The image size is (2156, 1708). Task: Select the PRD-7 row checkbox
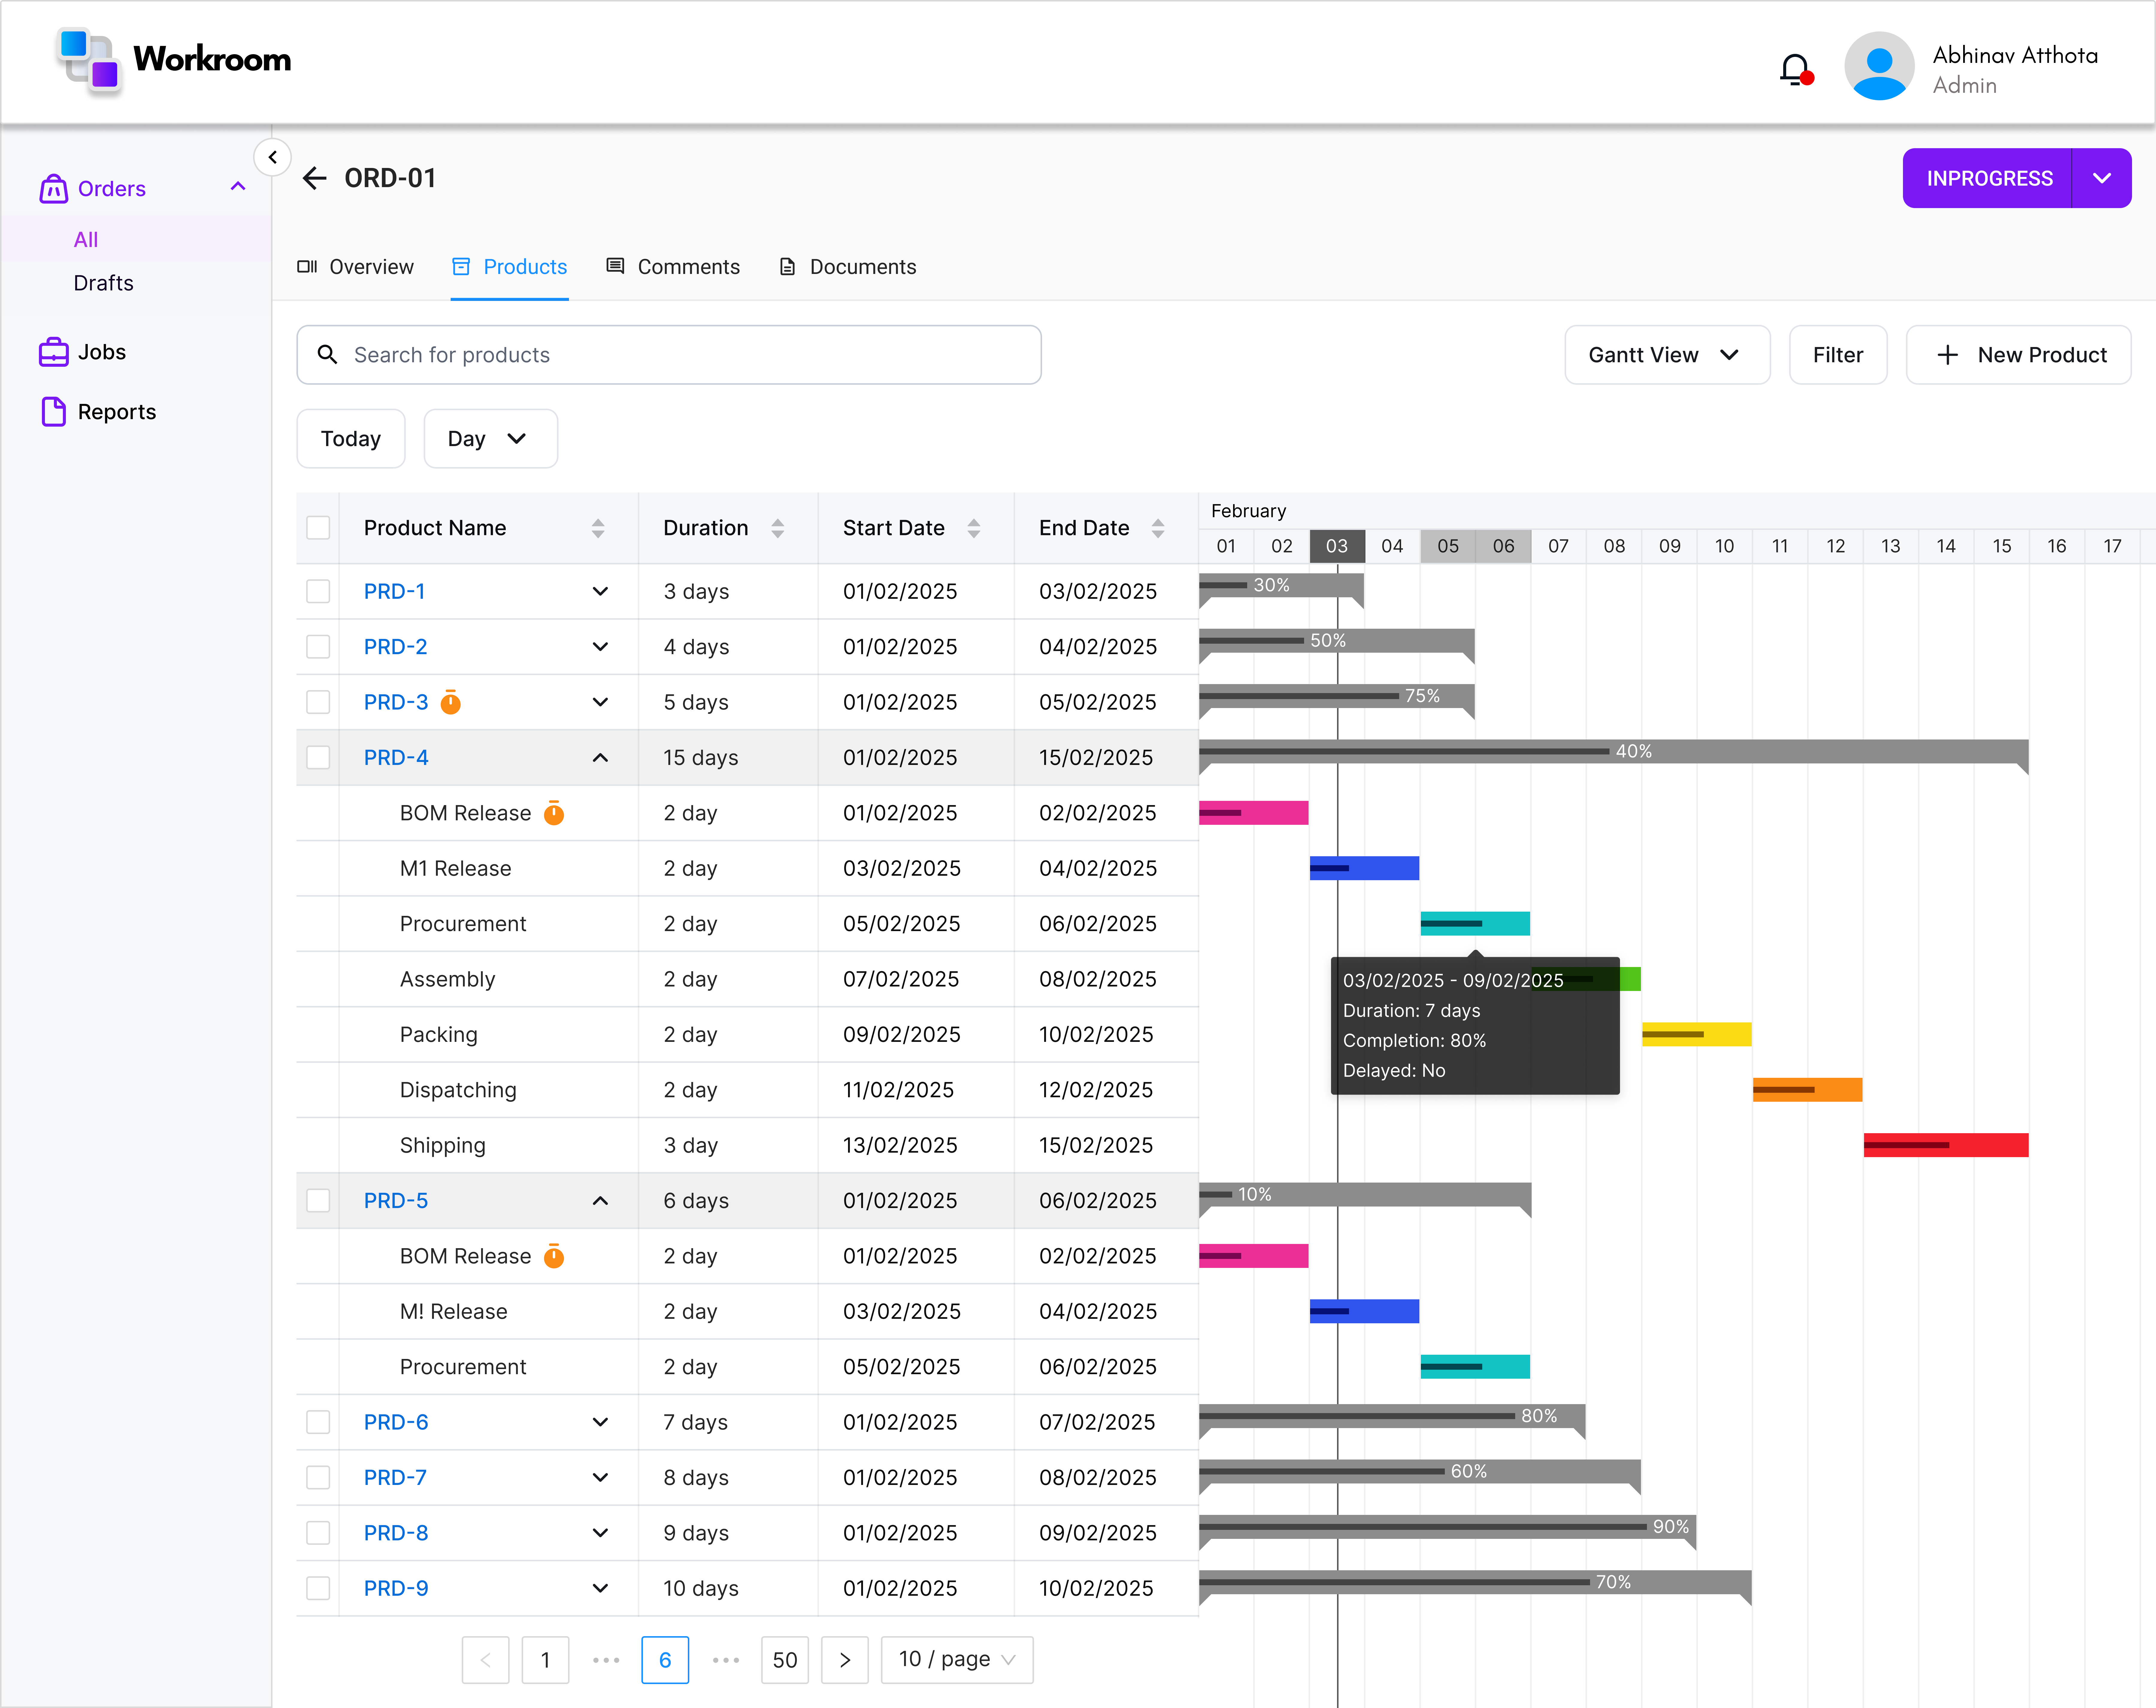tap(318, 1477)
